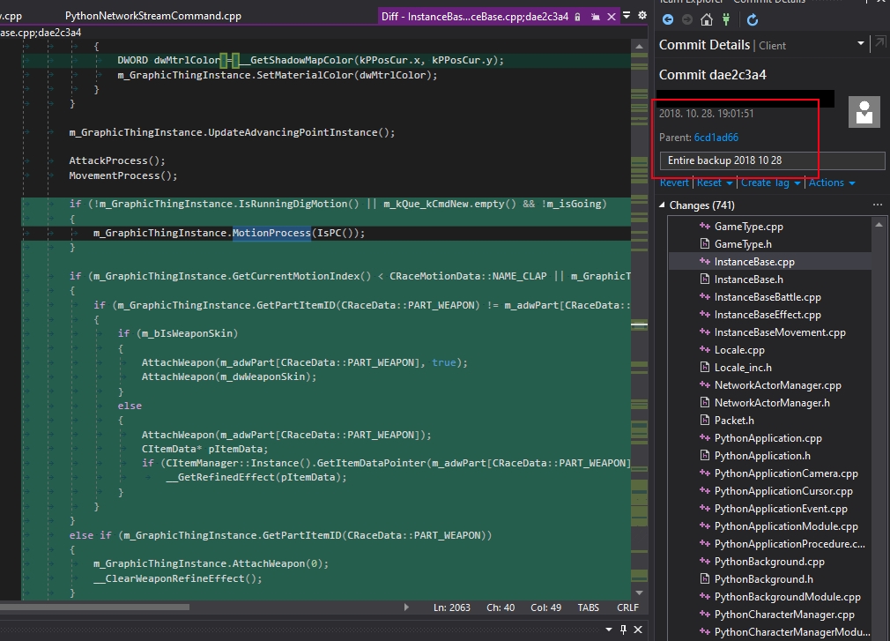890x641 pixels.
Task: Select GameType.h in the changes list
Action: click(x=743, y=244)
